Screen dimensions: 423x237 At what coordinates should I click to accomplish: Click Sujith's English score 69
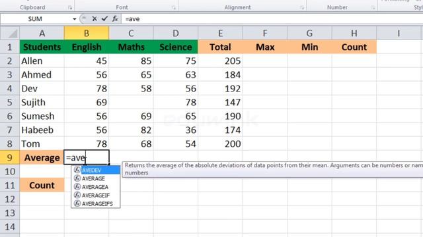pyautogui.click(x=87, y=103)
